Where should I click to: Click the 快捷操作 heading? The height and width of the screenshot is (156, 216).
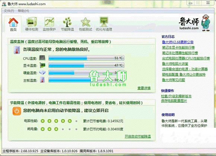point(168,91)
